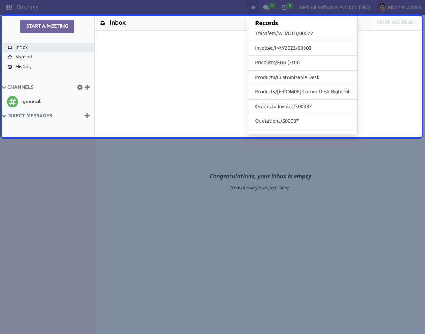Select Inbox mailbox in sidebar
This screenshot has width=425, height=334.
point(48,47)
